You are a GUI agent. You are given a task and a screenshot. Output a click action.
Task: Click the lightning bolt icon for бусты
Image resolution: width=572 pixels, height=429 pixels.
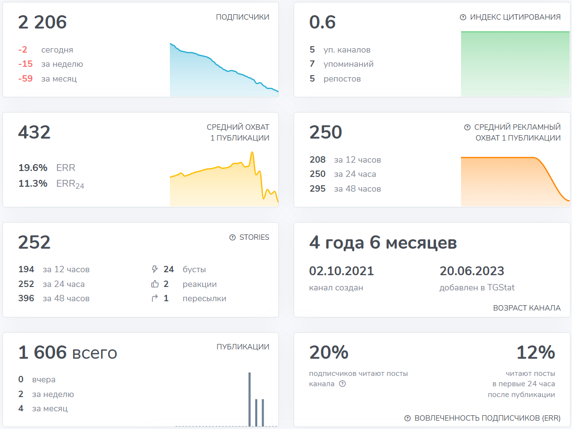click(155, 269)
